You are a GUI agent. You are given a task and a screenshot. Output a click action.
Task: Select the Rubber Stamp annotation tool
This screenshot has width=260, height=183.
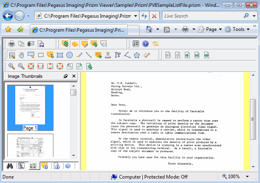pos(108,55)
